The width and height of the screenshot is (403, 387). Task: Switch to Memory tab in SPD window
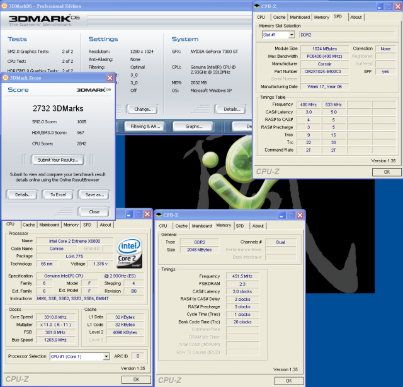pyautogui.click(x=322, y=17)
